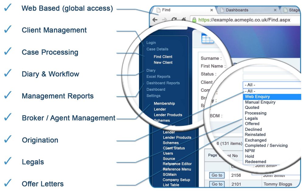Click the browser reload icon

point(174,19)
